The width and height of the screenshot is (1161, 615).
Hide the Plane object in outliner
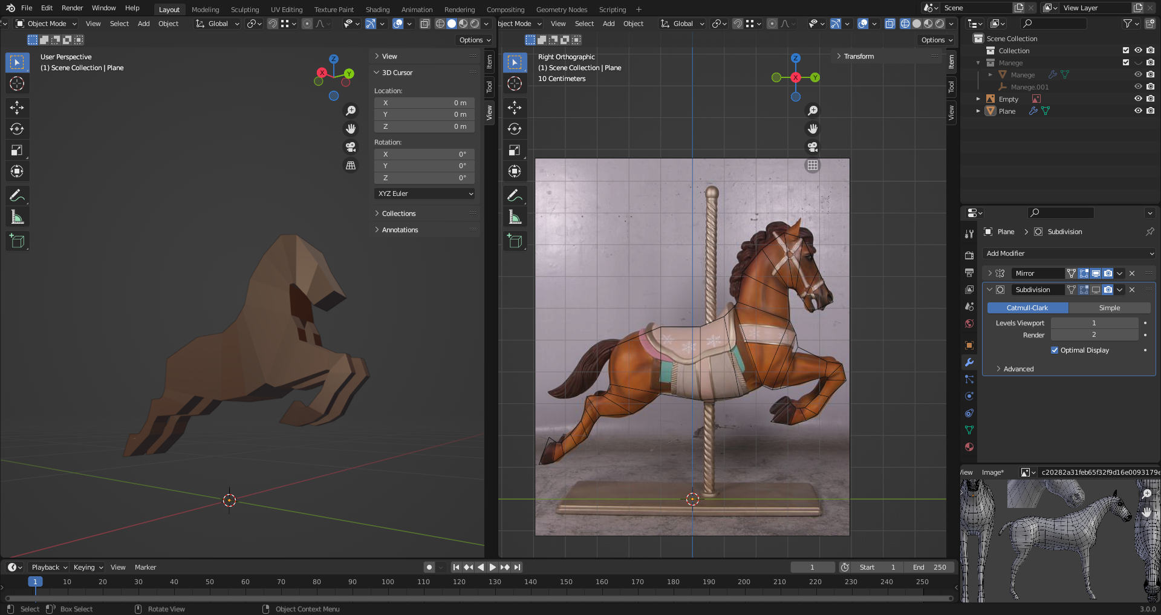pos(1137,111)
